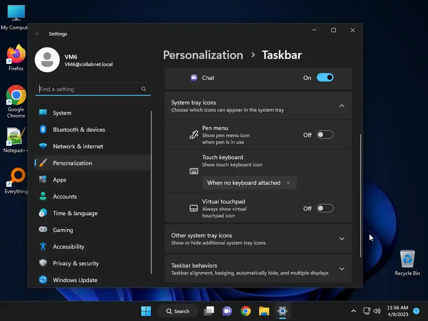This screenshot has width=428, height=321.
Task: Select Network & internet in the sidebar
Action: point(93,146)
